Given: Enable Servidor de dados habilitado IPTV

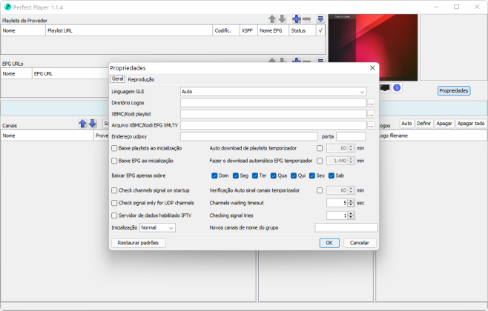Looking at the screenshot, I should click(114, 215).
